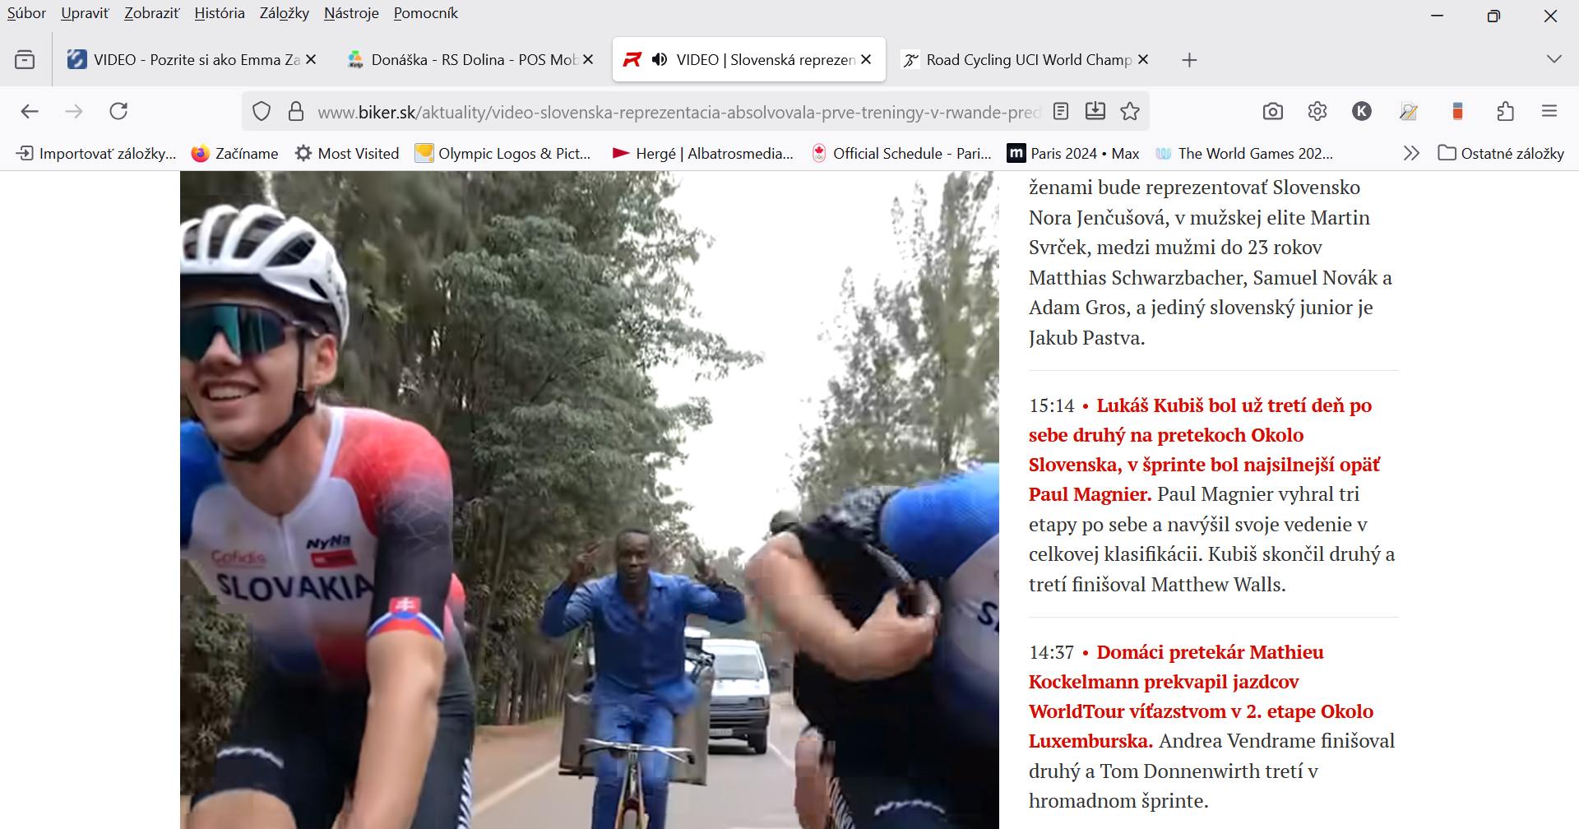
Task: Open the extensions puzzle icon
Action: click(1505, 111)
